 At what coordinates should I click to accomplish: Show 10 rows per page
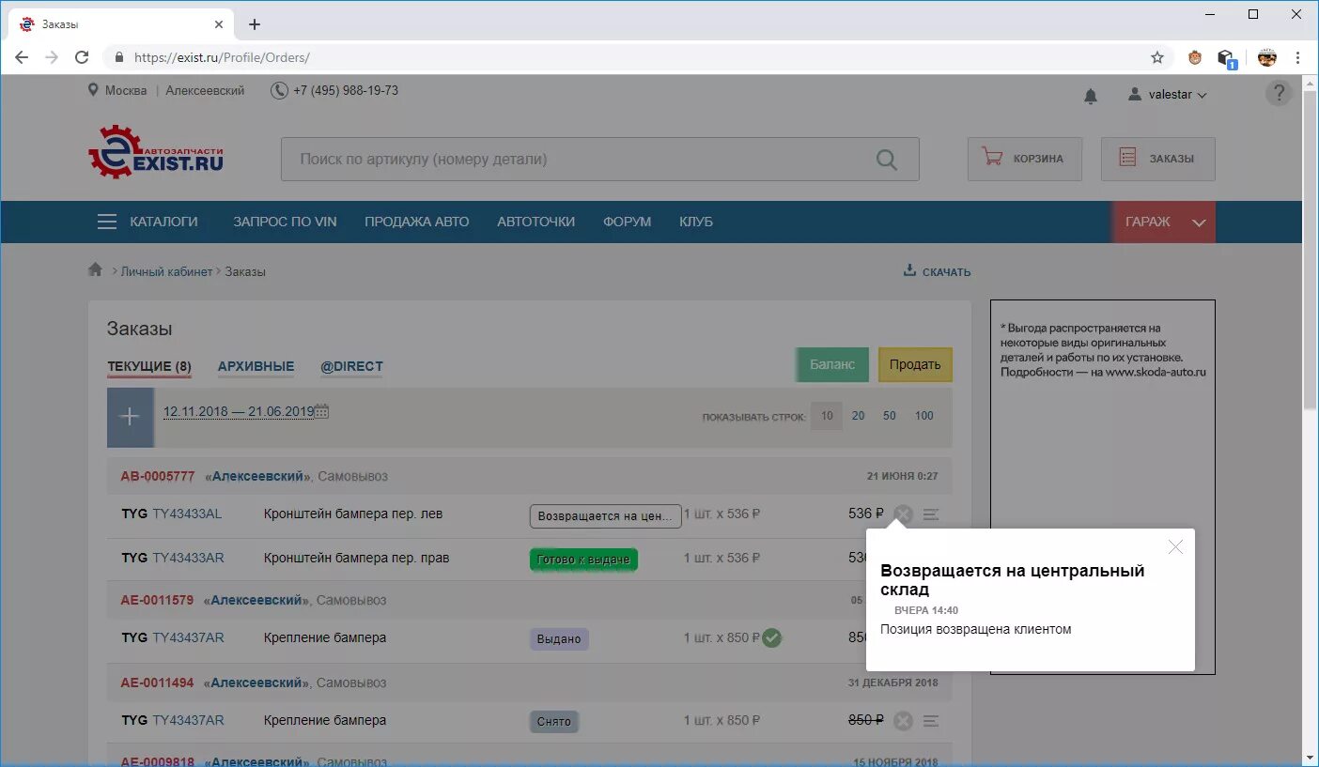click(x=827, y=416)
